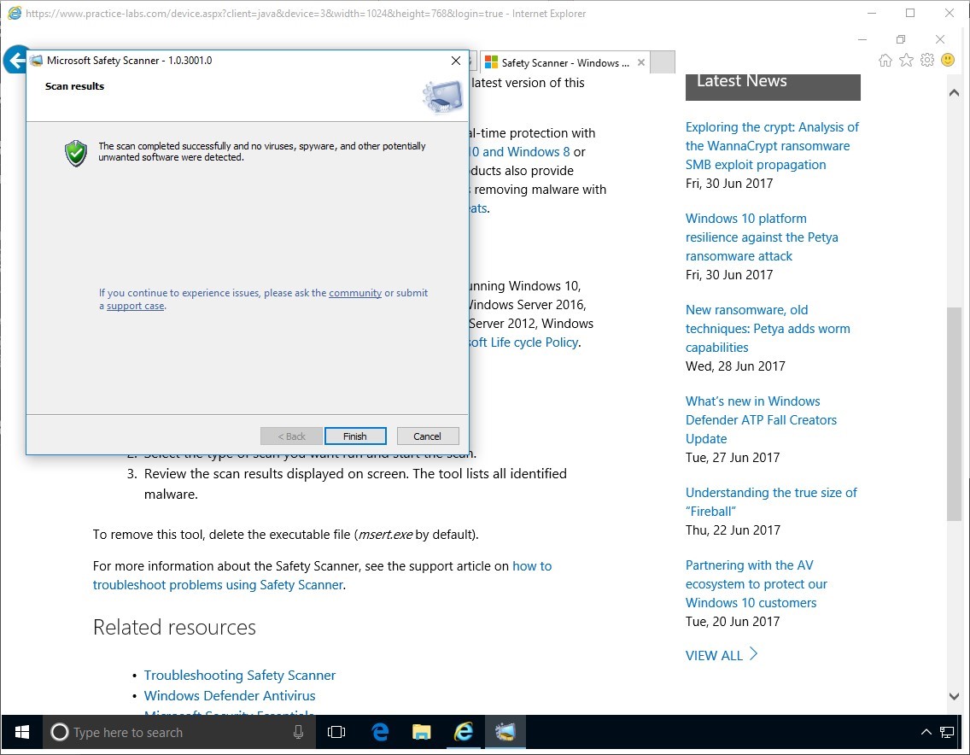
Task: Click the 'Related resources' heading
Action: pos(174,628)
